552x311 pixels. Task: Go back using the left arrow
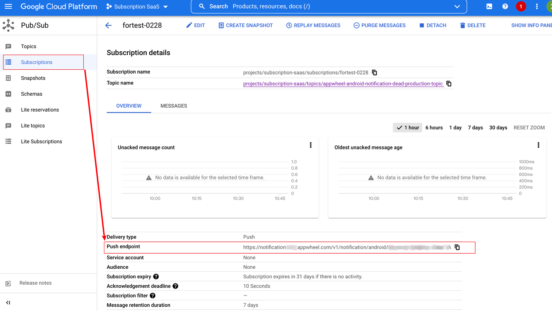tap(109, 25)
